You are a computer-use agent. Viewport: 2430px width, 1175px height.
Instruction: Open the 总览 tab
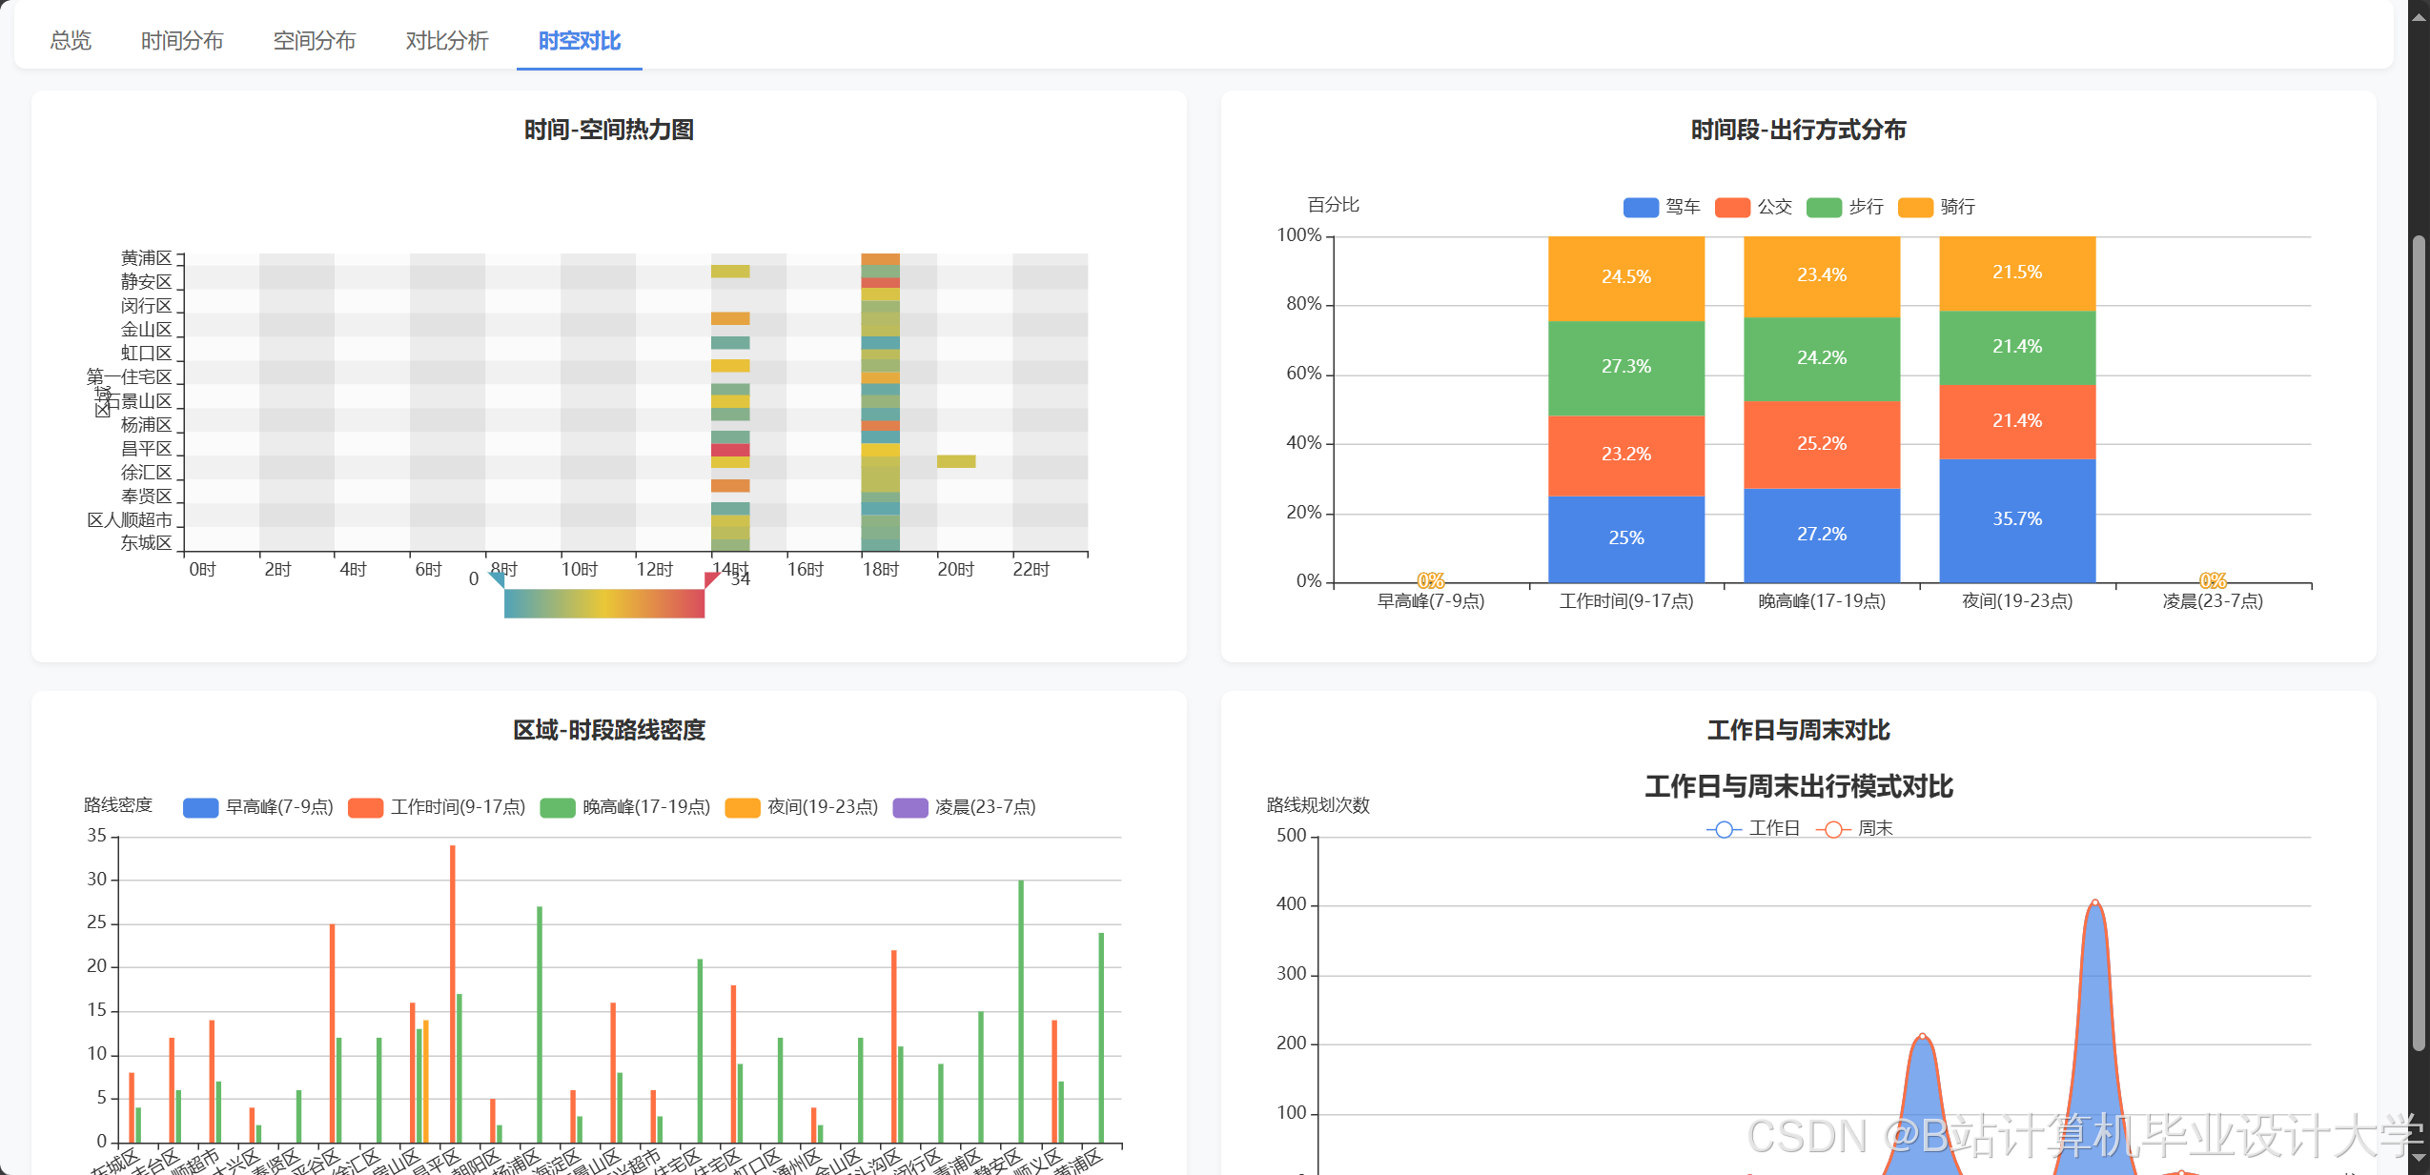click(x=71, y=41)
